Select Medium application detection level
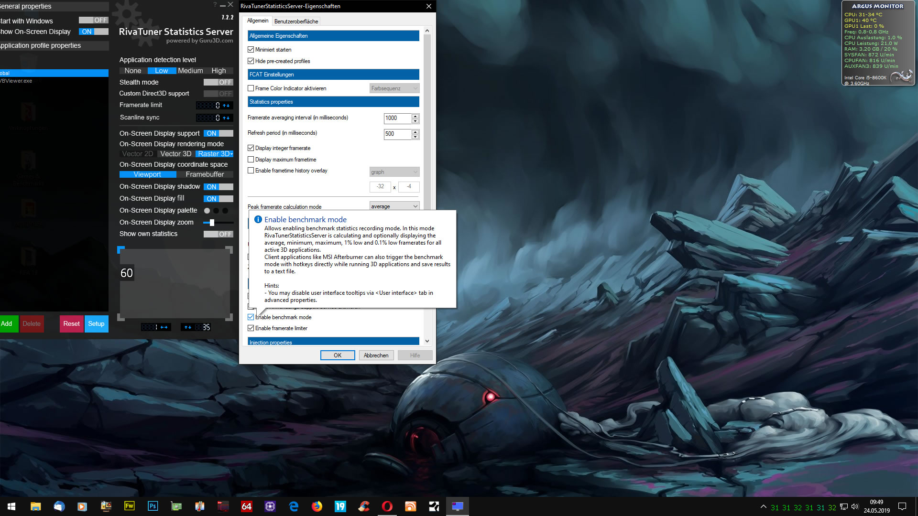This screenshot has height=516, width=918. click(x=190, y=71)
